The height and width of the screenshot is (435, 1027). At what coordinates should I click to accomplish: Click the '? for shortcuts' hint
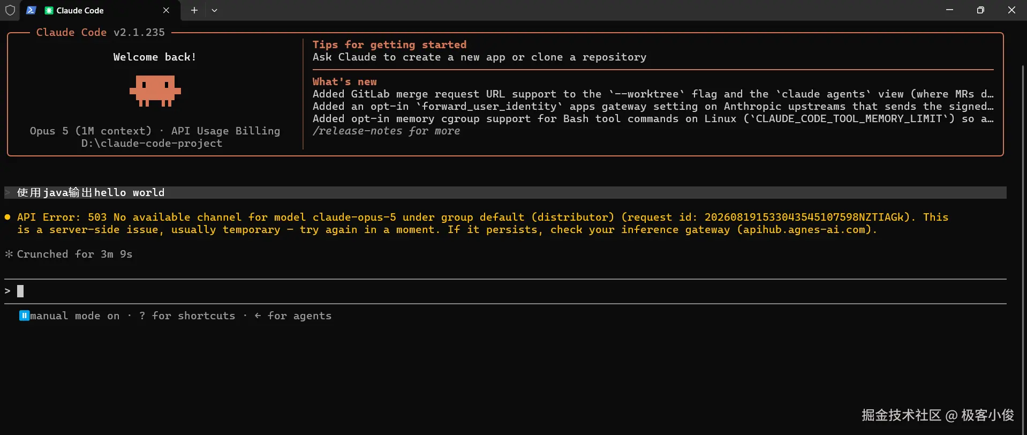tap(187, 316)
